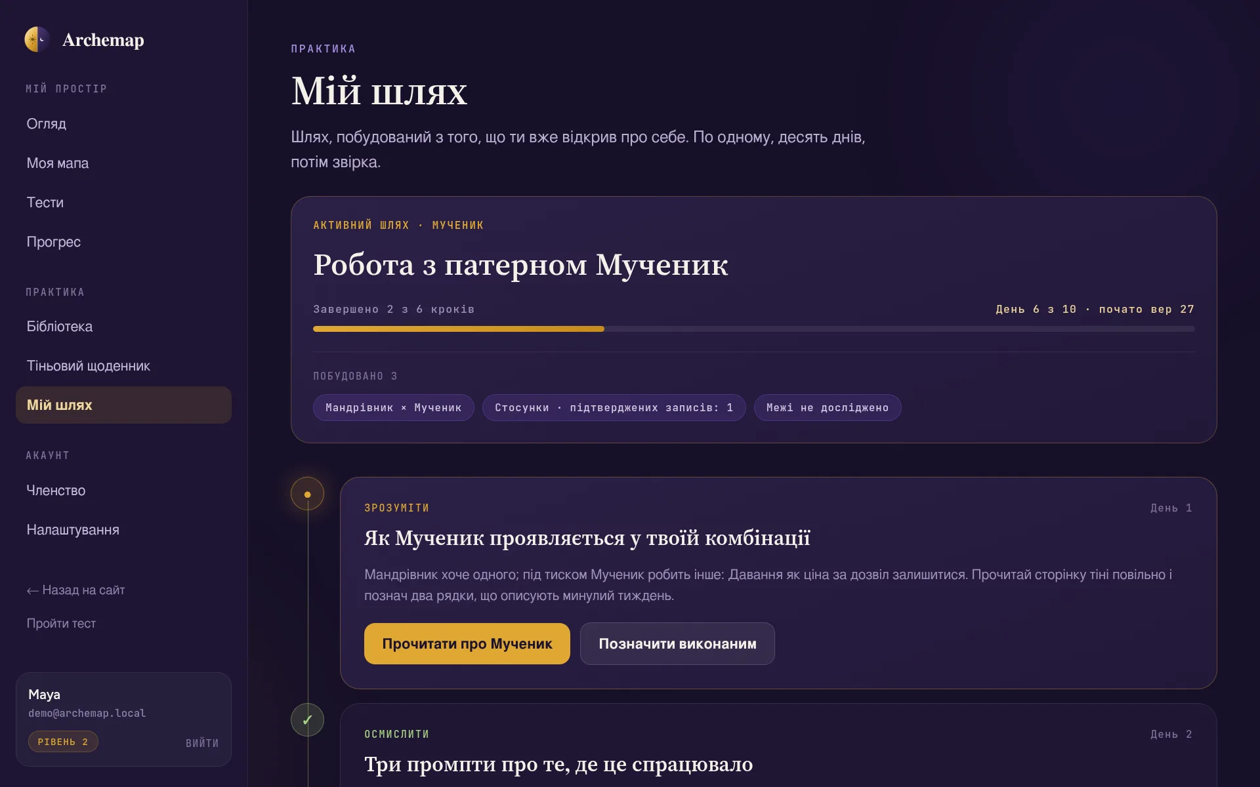Click Прочитати про Мученик button
The image size is (1260, 787).
pos(467,643)
